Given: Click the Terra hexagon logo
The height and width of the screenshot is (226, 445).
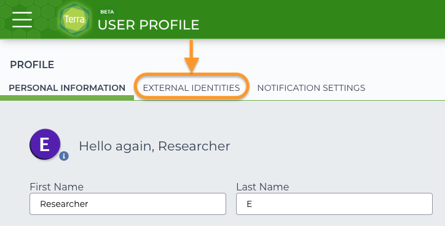Looking at the screenshot, I should [x=74, y=19].
